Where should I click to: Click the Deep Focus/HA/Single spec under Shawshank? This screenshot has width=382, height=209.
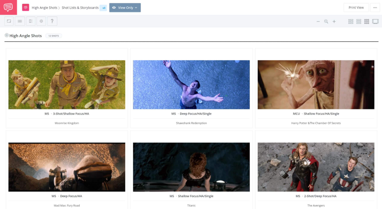tap(196, 114)
